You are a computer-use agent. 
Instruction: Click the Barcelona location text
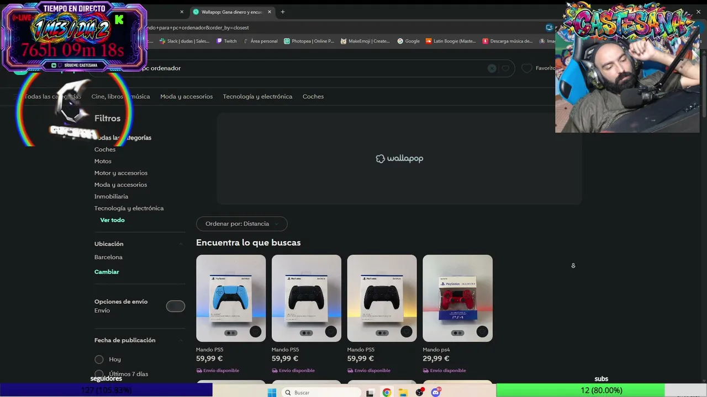108,257
